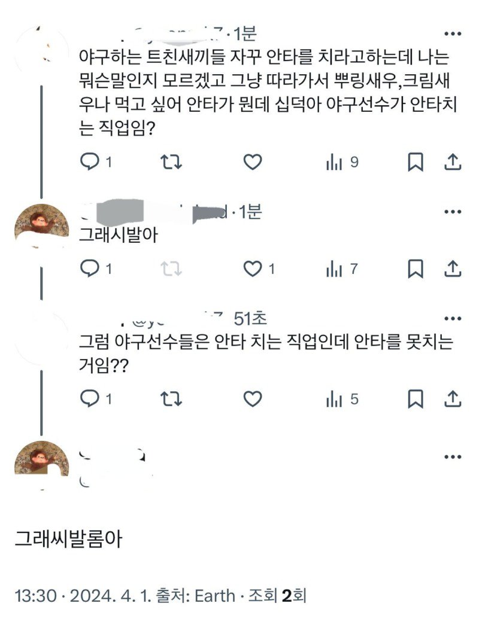Screen dimensions: 479x618
Task: Click the retweet icon on the first tweet
Action: pyautogui.click(x=174, y=160)
